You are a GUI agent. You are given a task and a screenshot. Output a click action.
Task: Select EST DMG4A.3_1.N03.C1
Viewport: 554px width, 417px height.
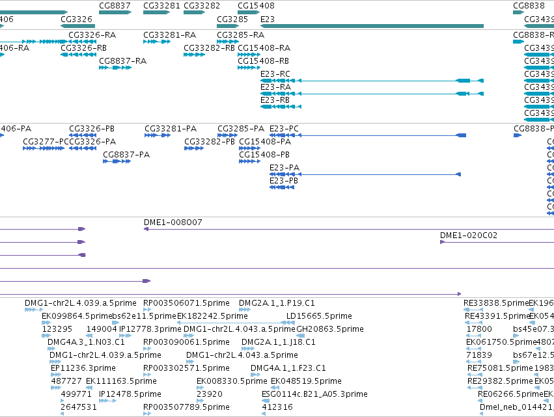pyautogui.click(x=86, y=342)
